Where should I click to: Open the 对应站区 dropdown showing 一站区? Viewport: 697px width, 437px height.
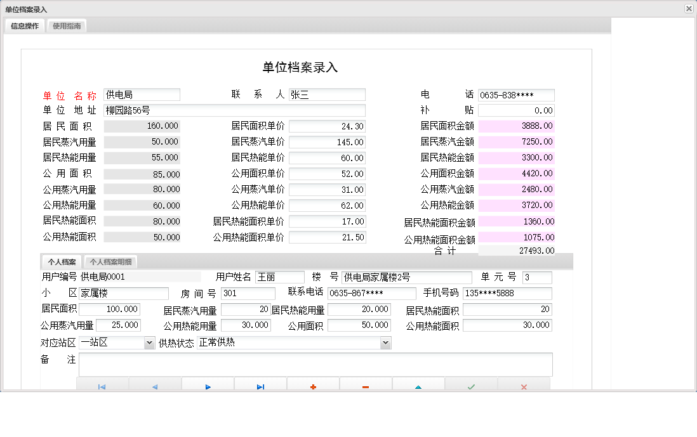(147, 342)
